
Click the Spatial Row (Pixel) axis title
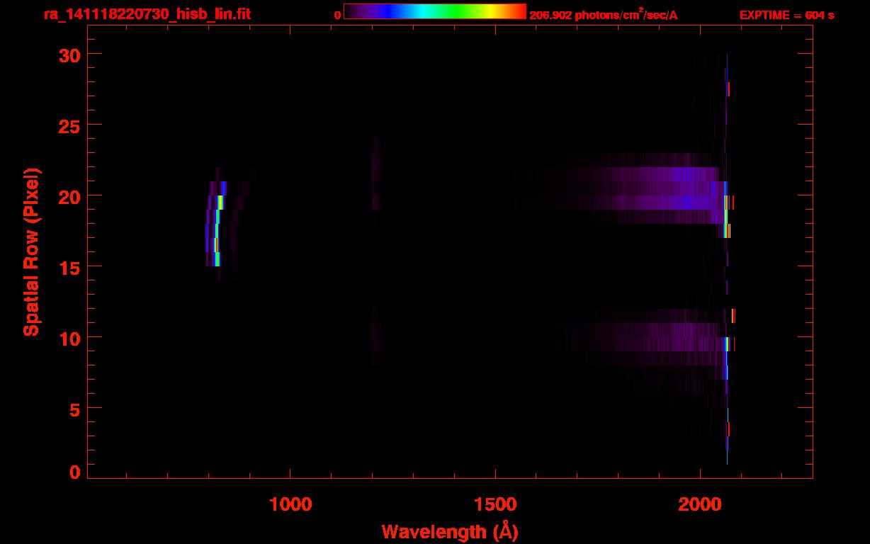[x=31, y=251]
